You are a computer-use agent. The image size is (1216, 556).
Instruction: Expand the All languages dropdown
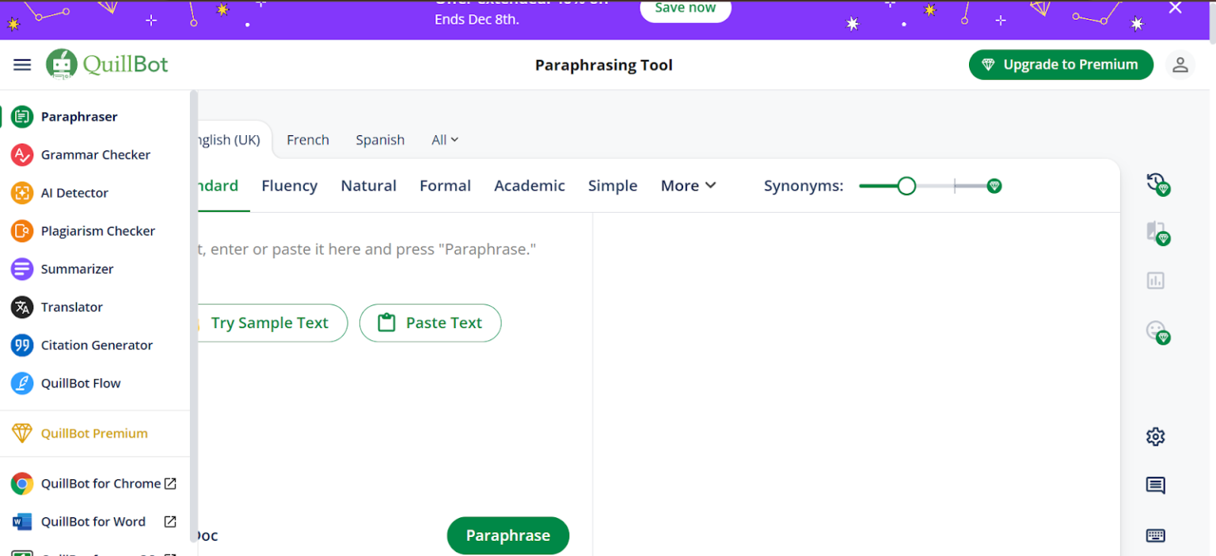444,139
